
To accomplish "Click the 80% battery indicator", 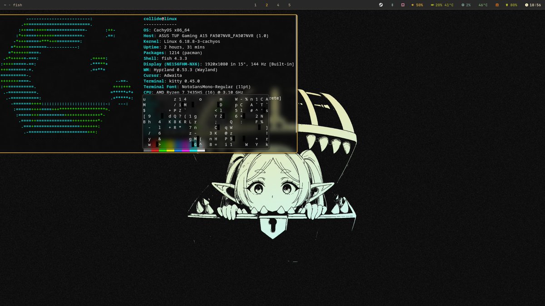I will [x=511, y=5].
